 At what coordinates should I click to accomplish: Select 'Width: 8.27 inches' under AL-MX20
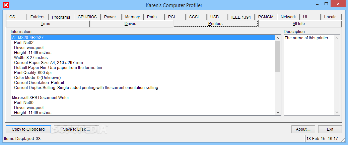[143, 58]
